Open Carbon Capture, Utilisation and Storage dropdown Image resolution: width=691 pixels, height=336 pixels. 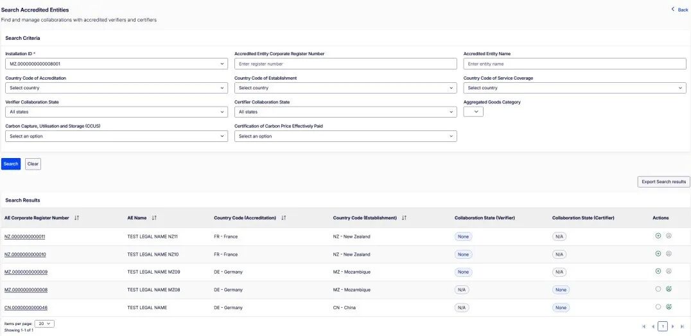coord(116,136)
